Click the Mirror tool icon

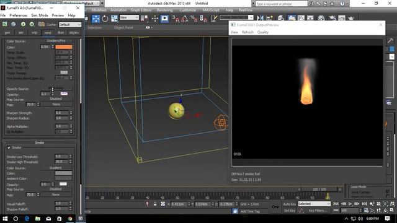coord(260,18)
